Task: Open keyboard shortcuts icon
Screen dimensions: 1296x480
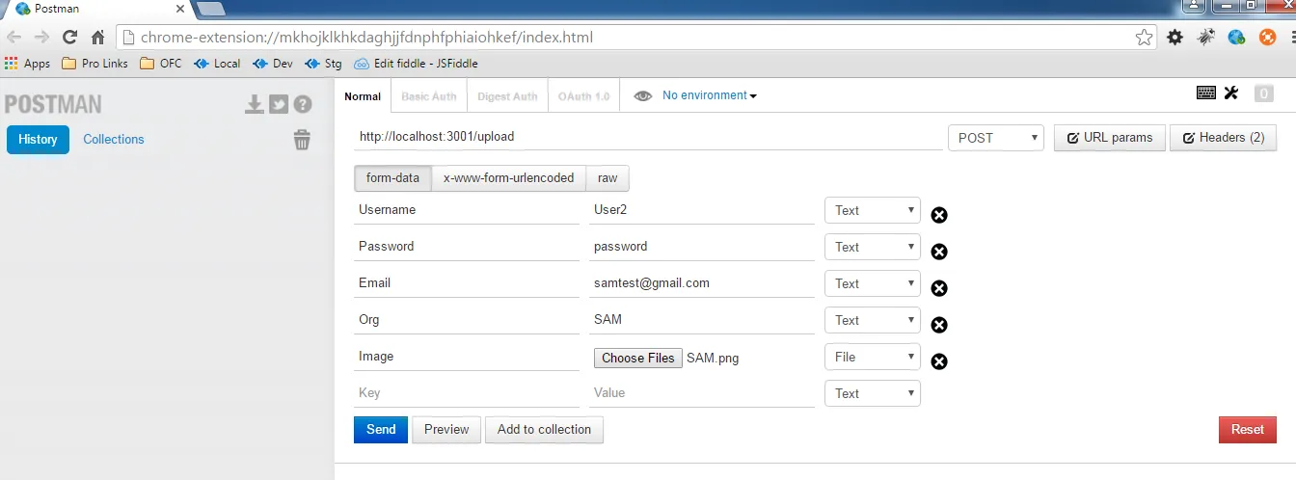Action: (x=1205, y=93)
